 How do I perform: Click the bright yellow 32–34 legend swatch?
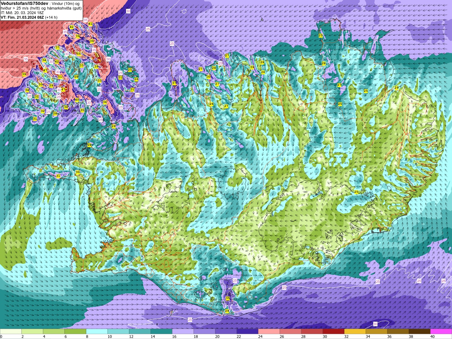(356, 332)
